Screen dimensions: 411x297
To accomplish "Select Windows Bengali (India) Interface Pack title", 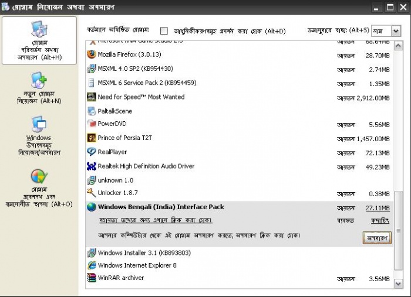I will click(161, 207).
